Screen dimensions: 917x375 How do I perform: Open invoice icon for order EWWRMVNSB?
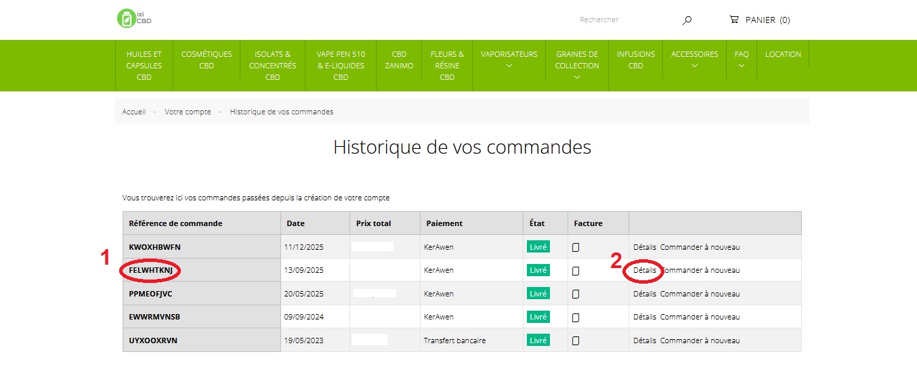[576, 317]
